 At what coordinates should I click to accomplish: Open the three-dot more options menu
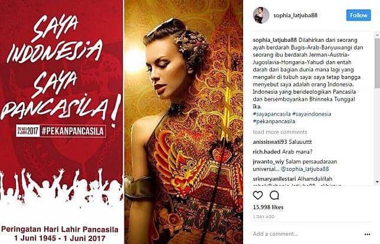(x=367, y=234)
